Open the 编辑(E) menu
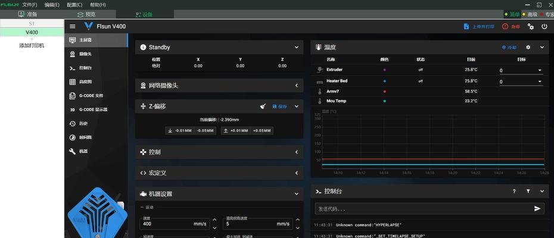 (52, 5)
